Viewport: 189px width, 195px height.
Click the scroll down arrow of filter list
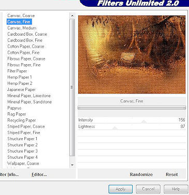pos(72,165)
